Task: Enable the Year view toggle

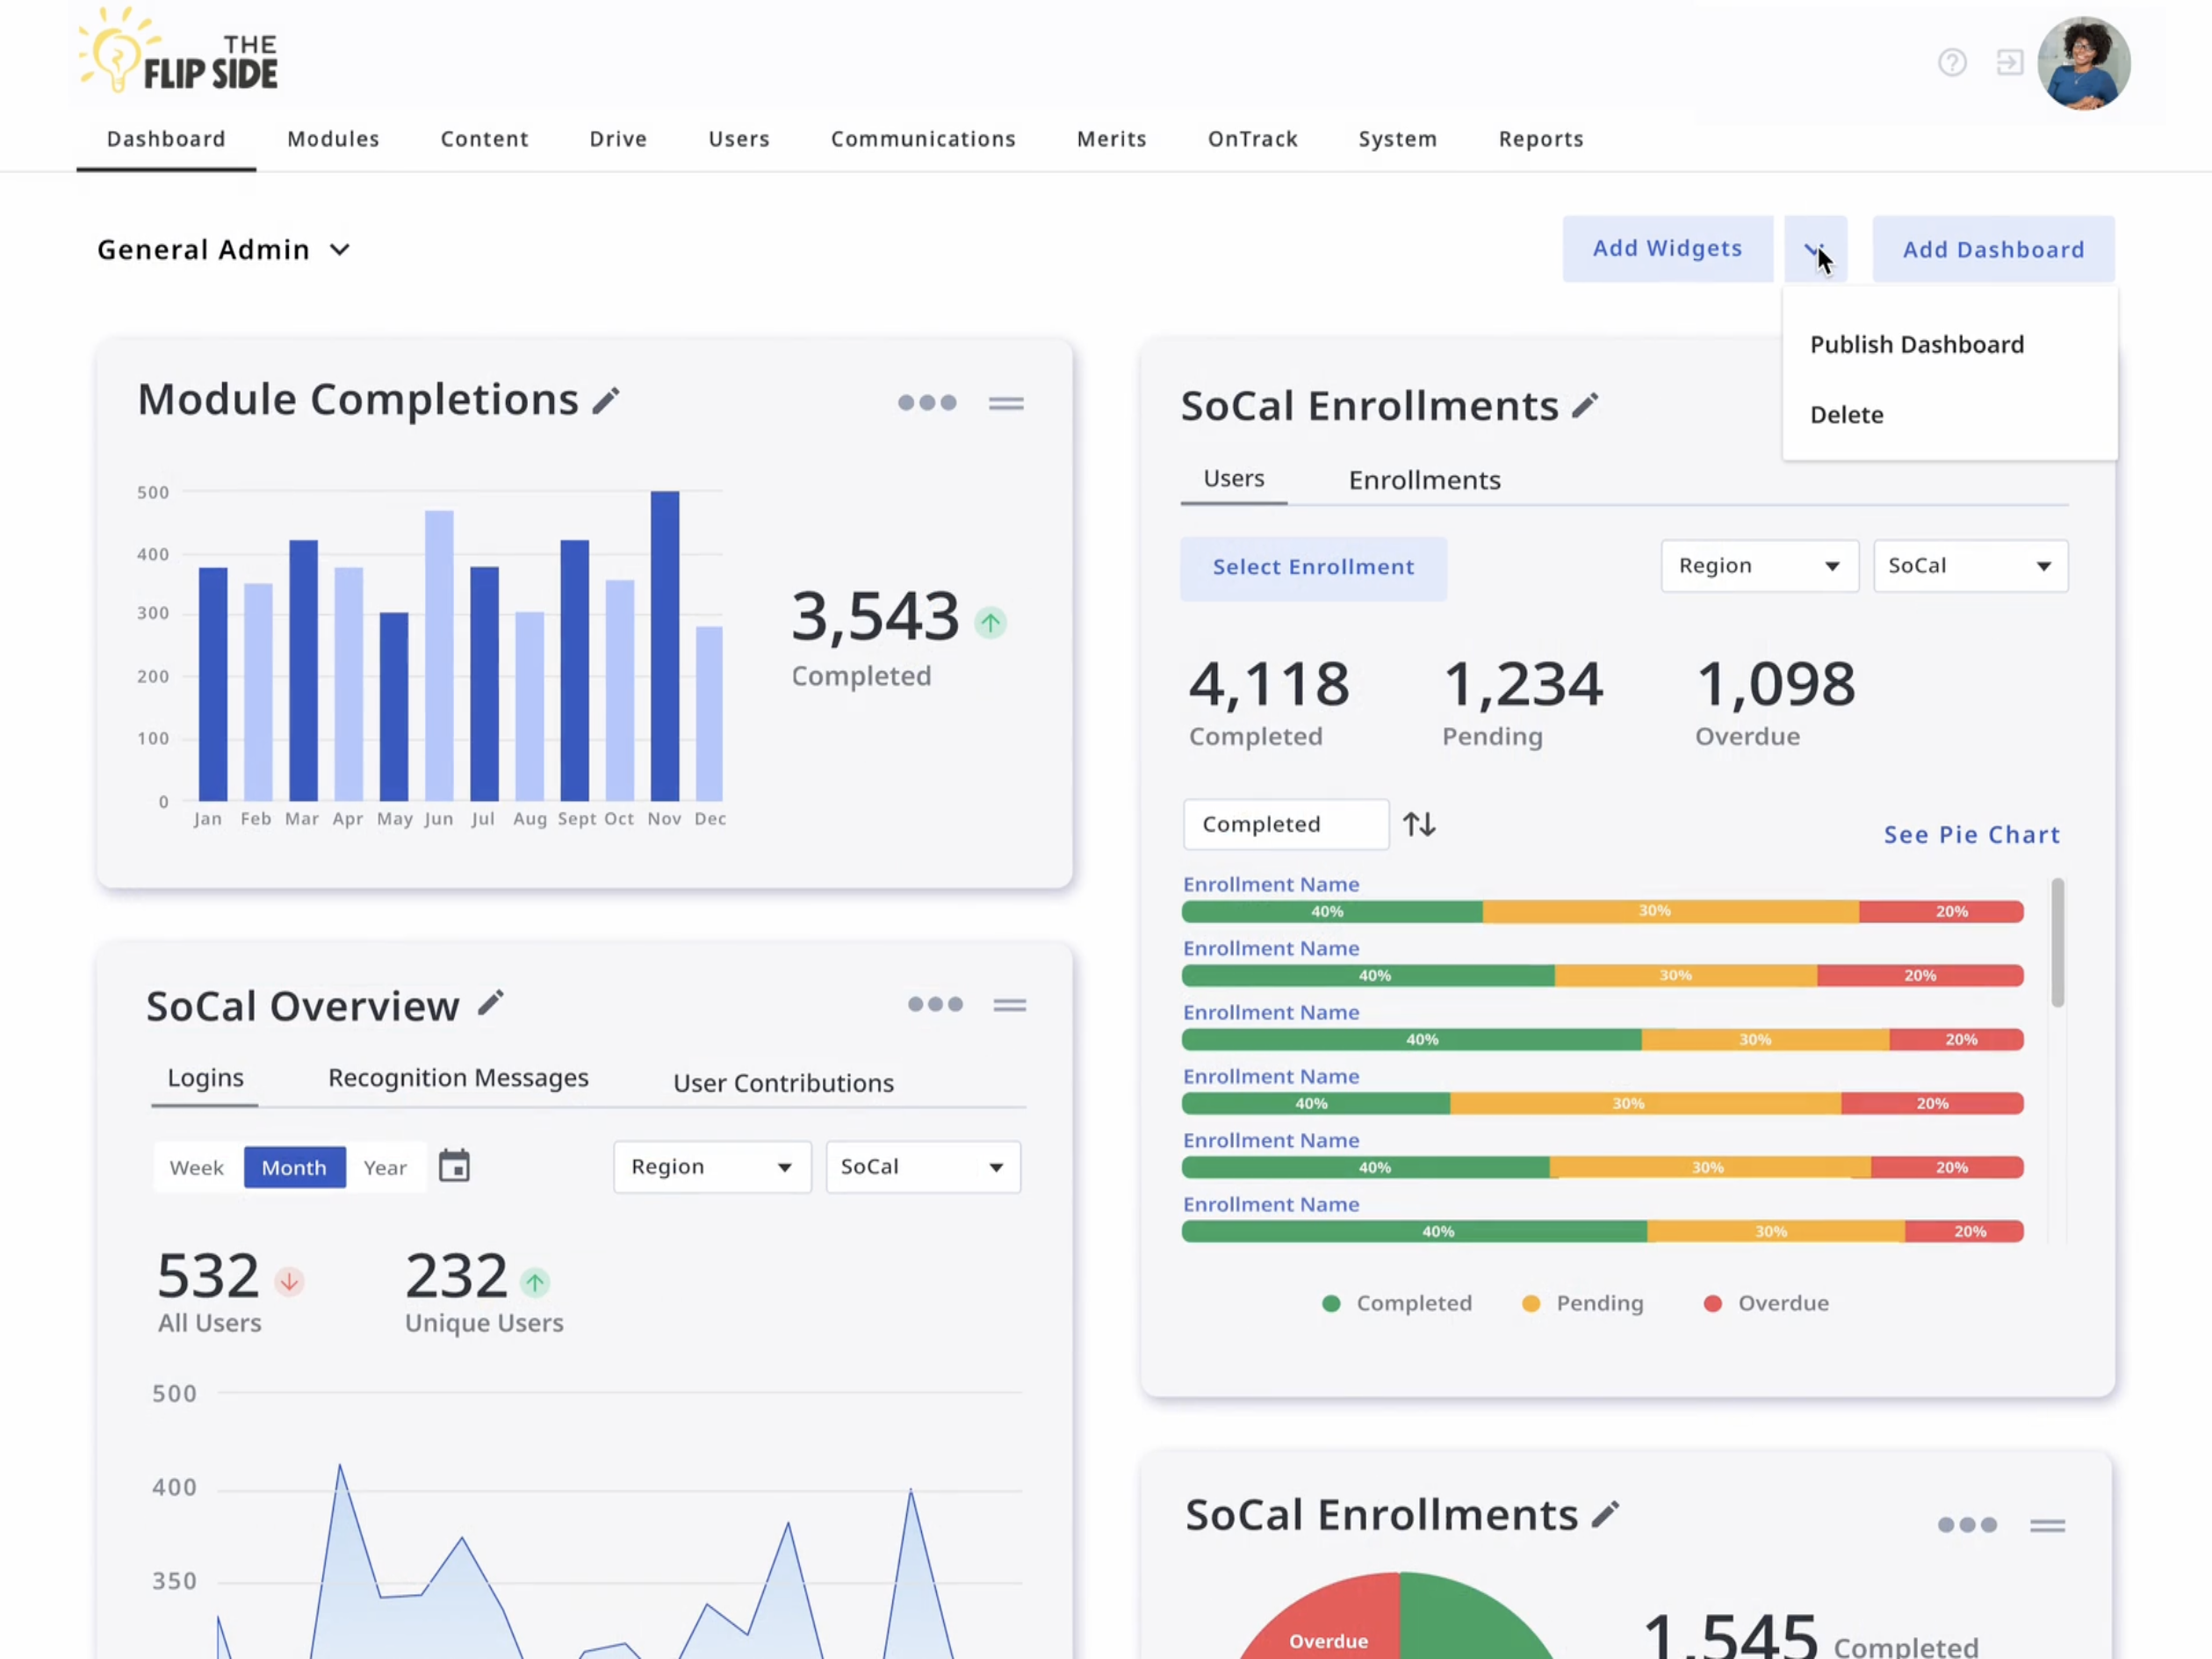Action: point(385,1167)
